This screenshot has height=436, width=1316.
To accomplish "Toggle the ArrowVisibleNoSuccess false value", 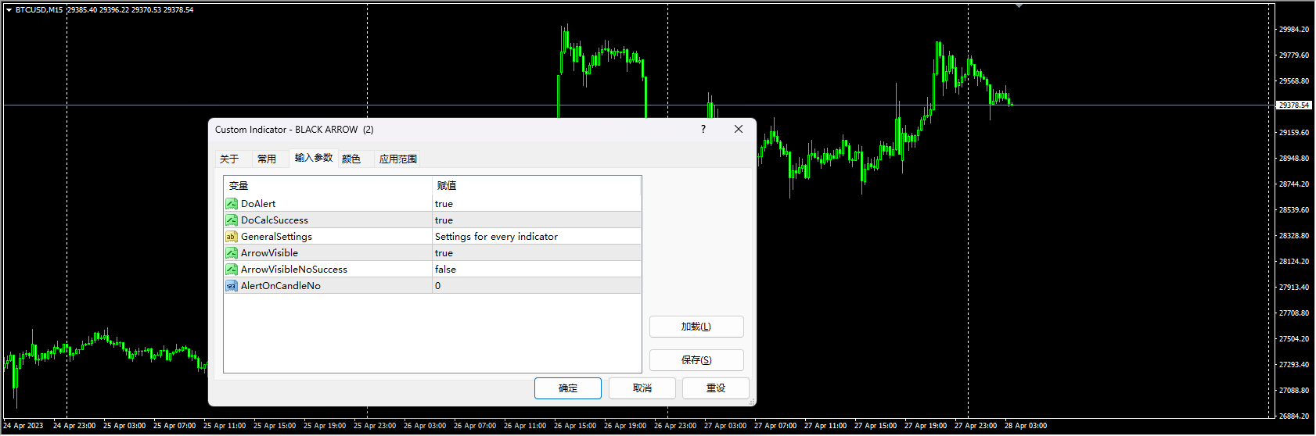I will click(536, 270).
